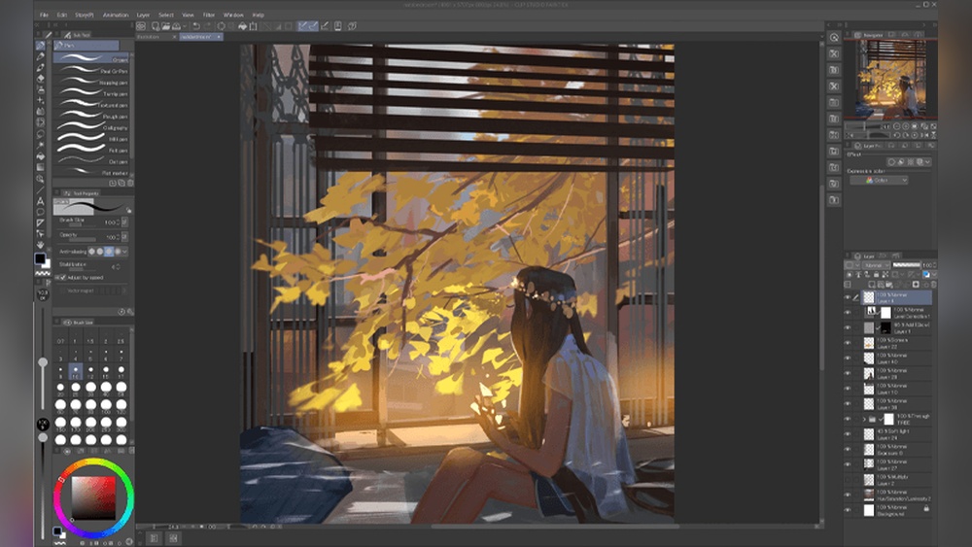
Task: Hide the Level Correction 1 layer
Action: click(x=848, y=312)
